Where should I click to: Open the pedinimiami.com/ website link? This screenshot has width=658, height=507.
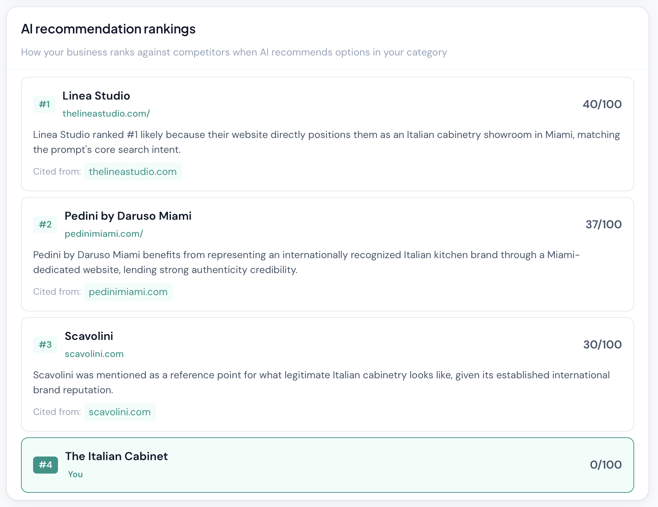tap(104, 234)
